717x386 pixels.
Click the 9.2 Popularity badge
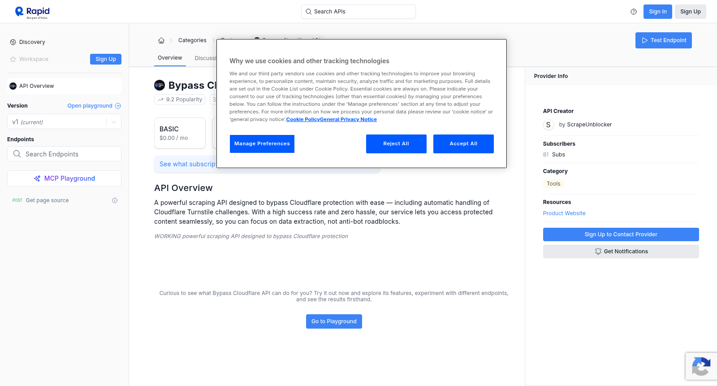[x=180, y=100]
